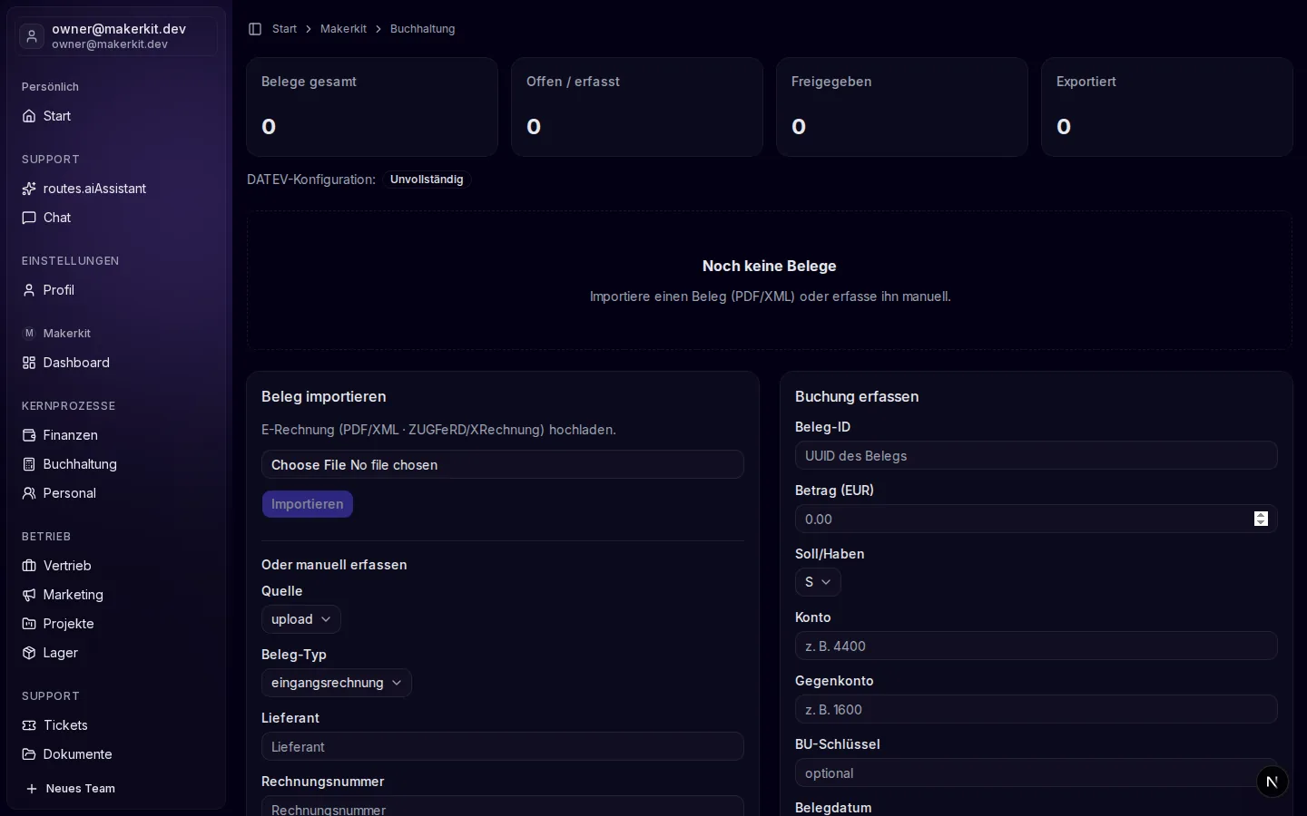Click the Makerkit team avatar
The height and width of the screenshot is (816, 1307).
tap(29, 334)
